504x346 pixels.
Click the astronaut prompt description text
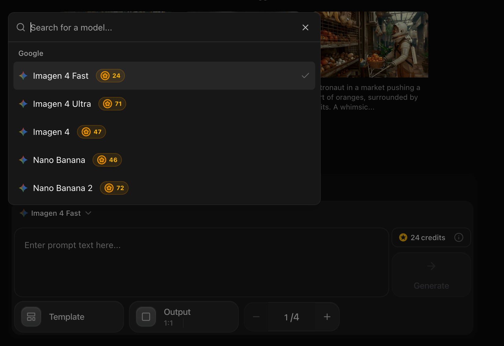click(370, 97)
